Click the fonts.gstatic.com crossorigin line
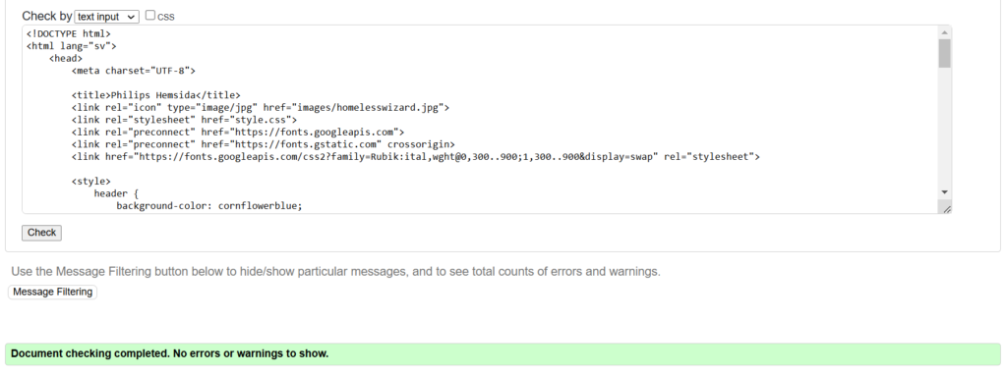1007x375 pixels. 264,144
